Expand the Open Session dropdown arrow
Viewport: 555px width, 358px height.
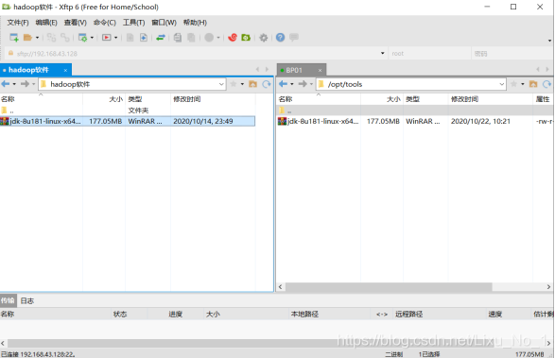37,38
